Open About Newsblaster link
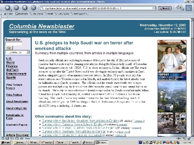The image size is (194, 145). (17, 101)
